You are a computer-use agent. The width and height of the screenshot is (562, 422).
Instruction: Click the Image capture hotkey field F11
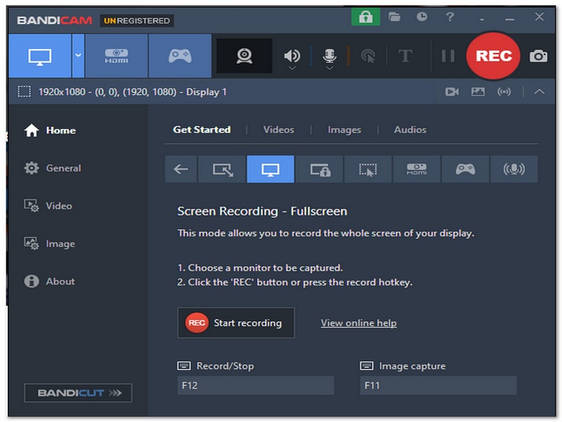[x=438, y=385]
